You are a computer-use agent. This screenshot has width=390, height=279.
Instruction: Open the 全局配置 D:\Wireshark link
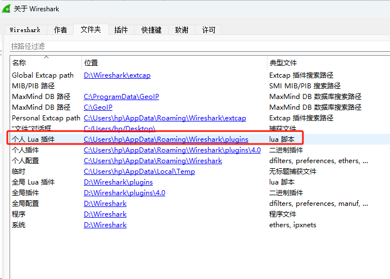pos(105,204)
